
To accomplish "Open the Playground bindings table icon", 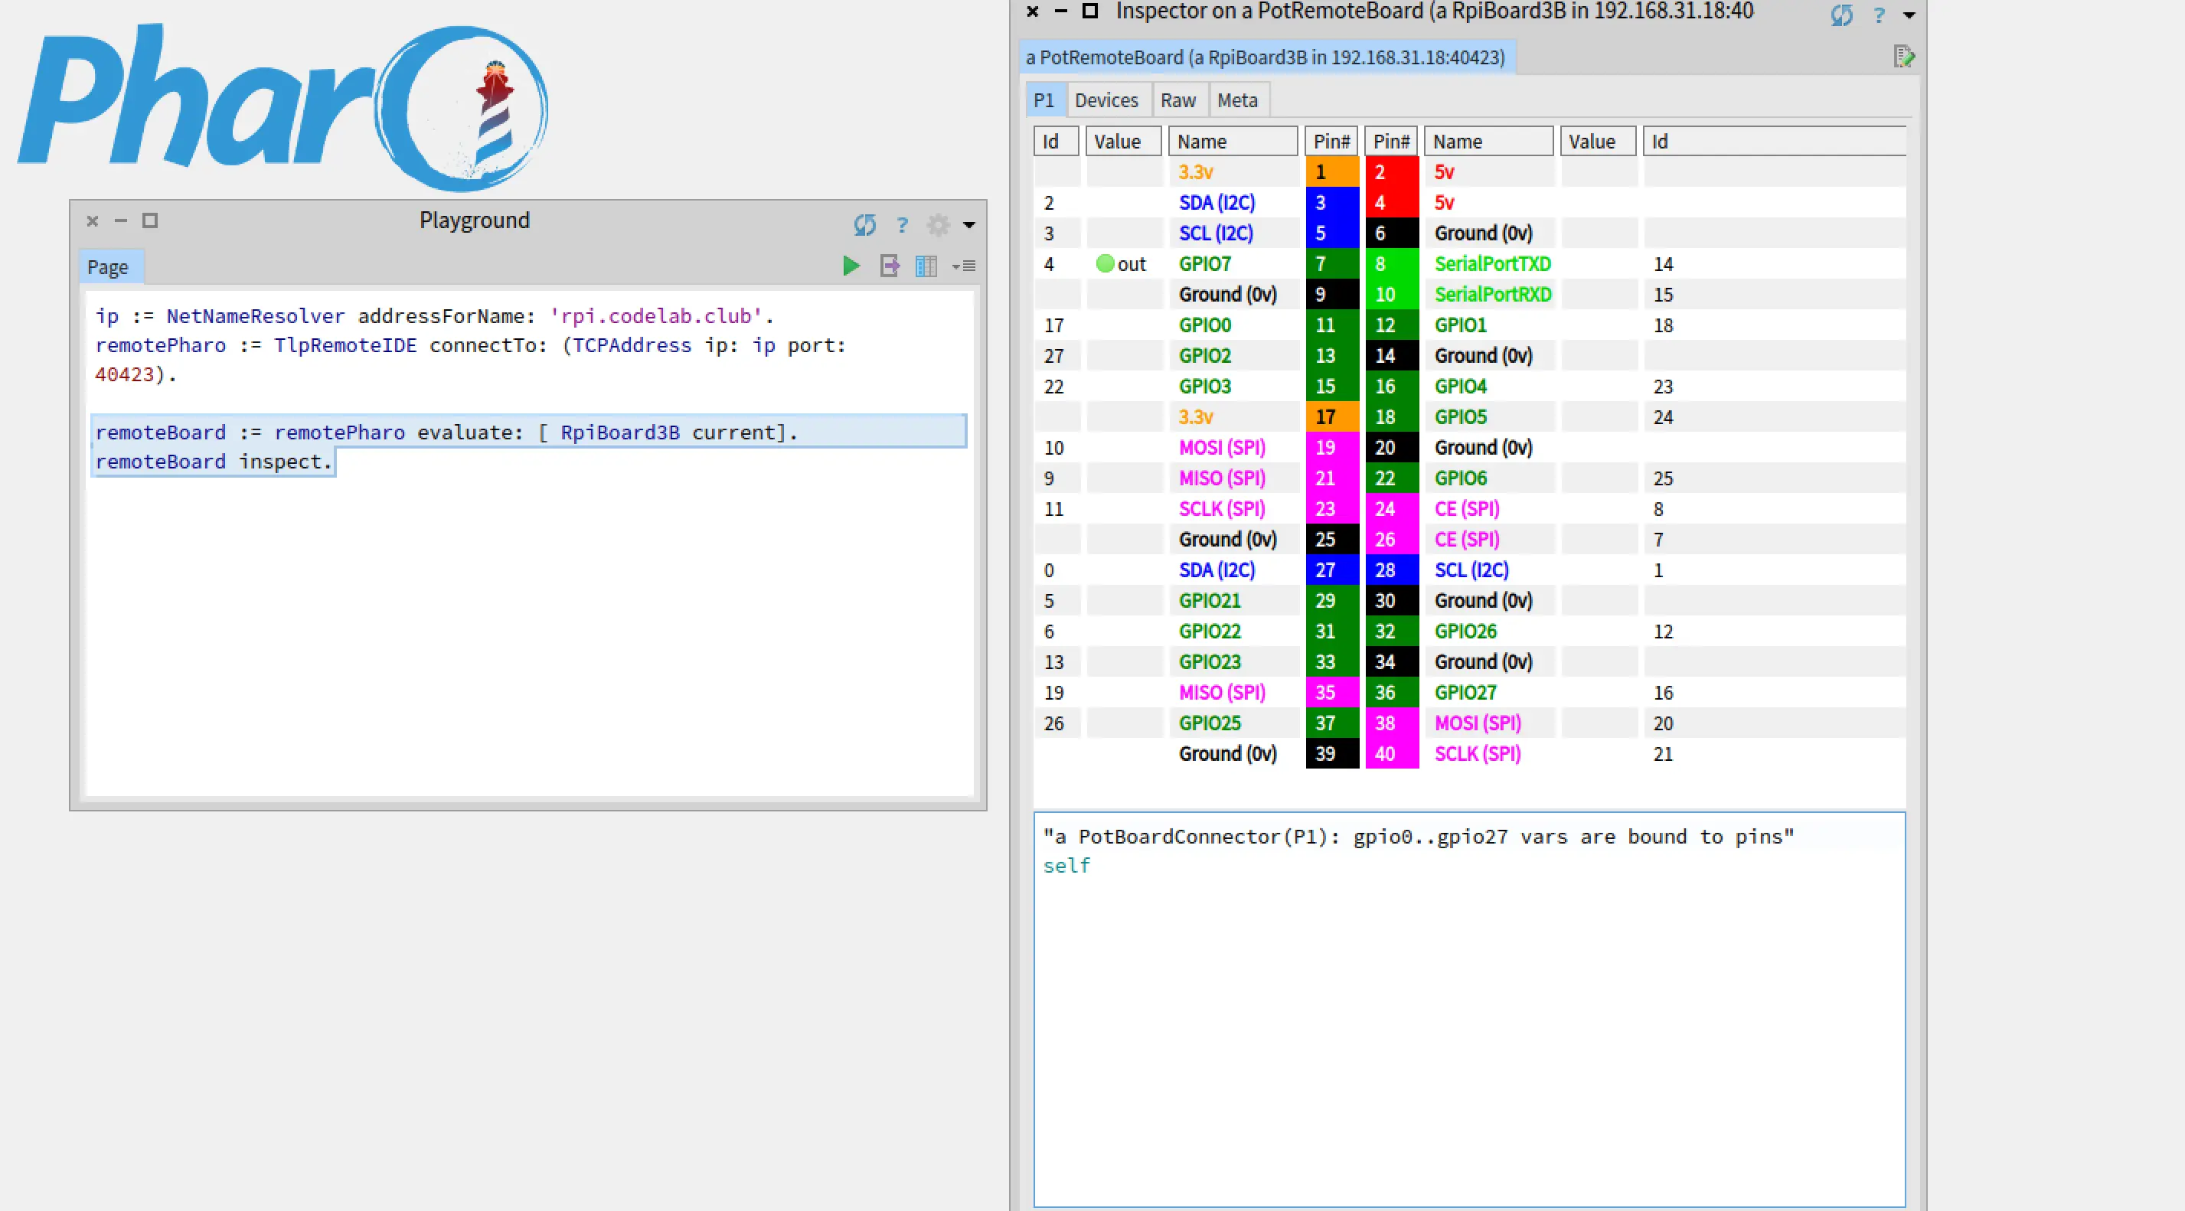I will pos(926,266).
